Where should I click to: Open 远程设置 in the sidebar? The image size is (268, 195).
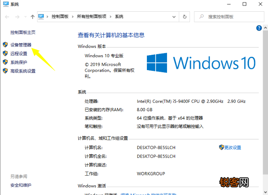(x=19, y=54)
